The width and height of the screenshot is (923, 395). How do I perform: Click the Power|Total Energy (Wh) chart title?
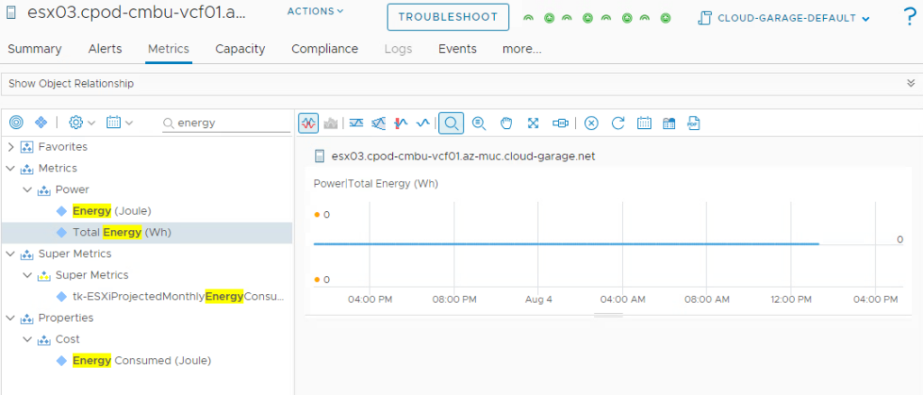pos(376,184)
